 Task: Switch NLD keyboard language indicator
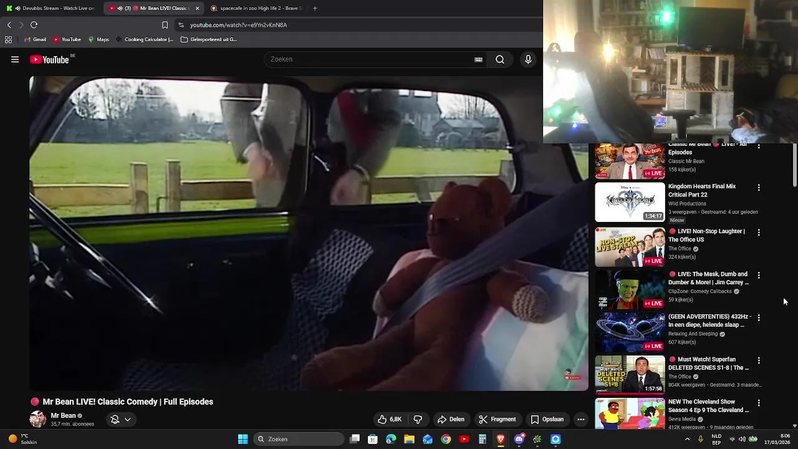click(x=717, y=439)
